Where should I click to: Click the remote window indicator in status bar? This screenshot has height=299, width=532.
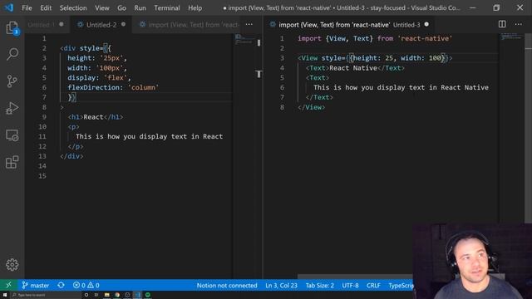coord(8,285)
